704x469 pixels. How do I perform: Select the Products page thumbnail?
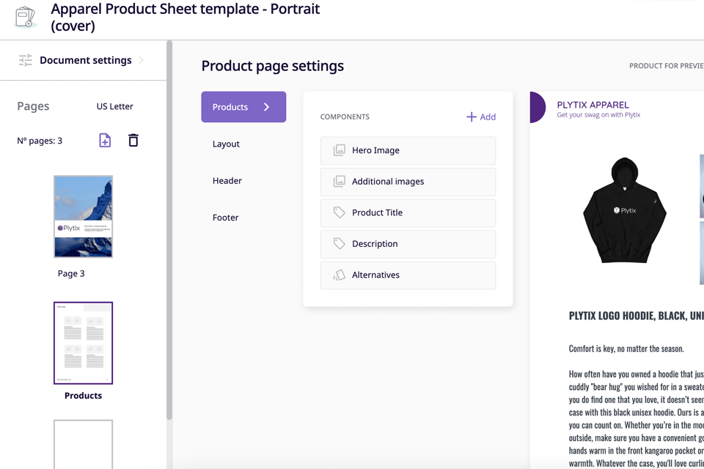click(83, 343)
